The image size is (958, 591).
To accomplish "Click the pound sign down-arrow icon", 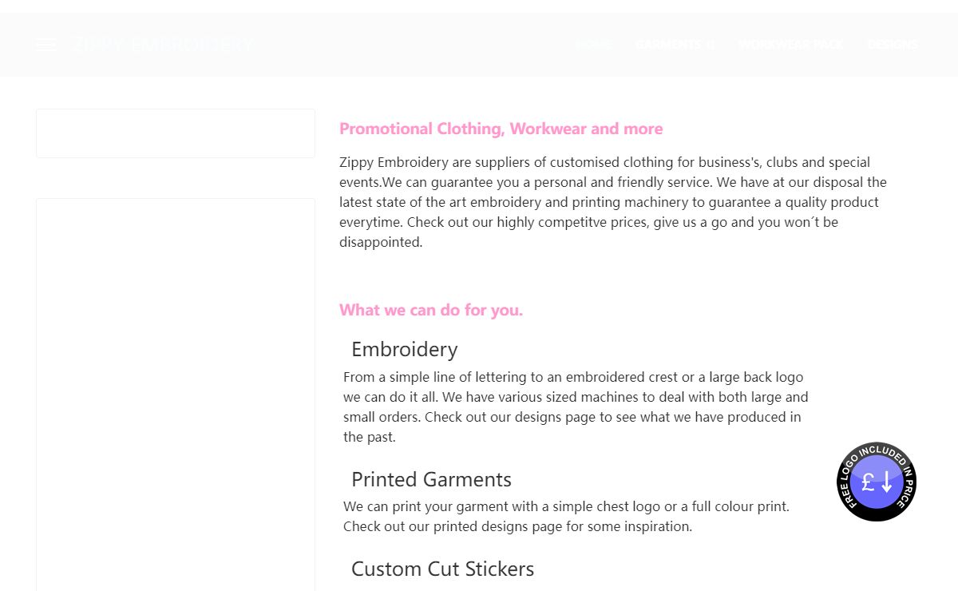I will tap(877, 482).
